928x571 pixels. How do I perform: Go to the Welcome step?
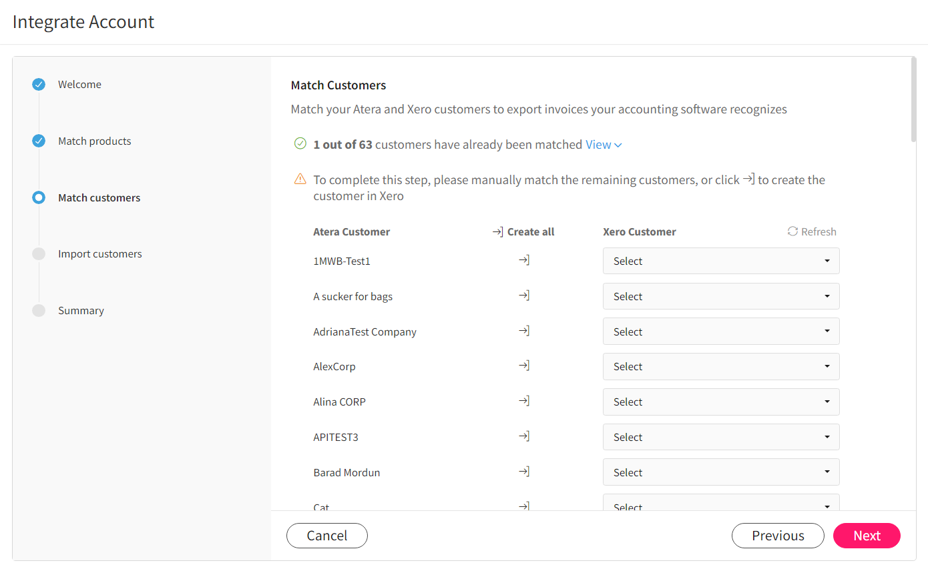pyautogui.click(x=79, y=85)
